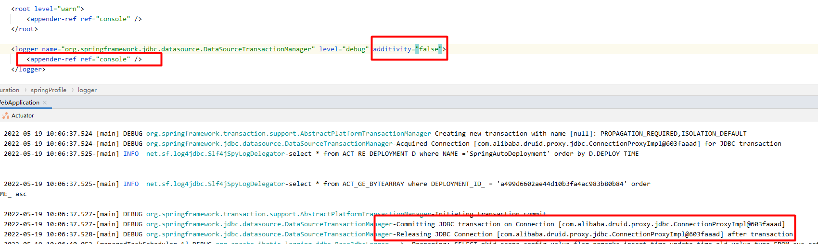The width and height of the screenshot is (818, 244).
Task: Click 'SpringAutoDeployment' value in select query
Action: 508,154
